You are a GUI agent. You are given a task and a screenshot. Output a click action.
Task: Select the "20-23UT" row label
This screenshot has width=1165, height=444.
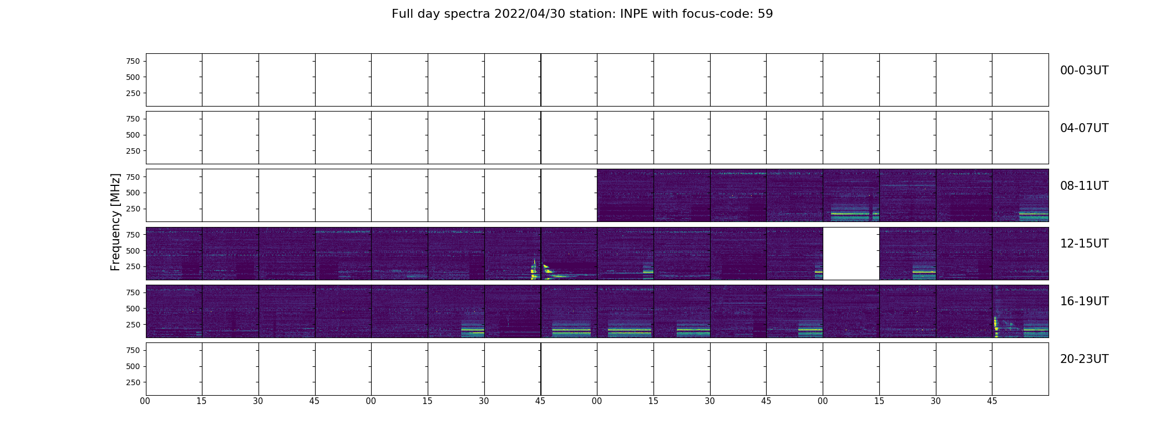pos(1084,359)
